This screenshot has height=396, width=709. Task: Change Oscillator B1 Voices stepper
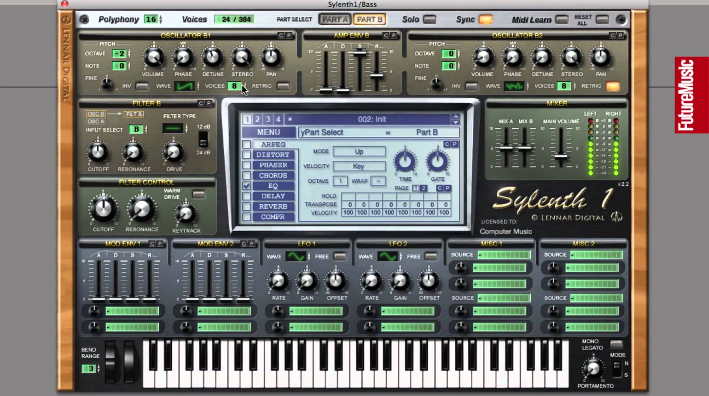[x=244, y=86]
